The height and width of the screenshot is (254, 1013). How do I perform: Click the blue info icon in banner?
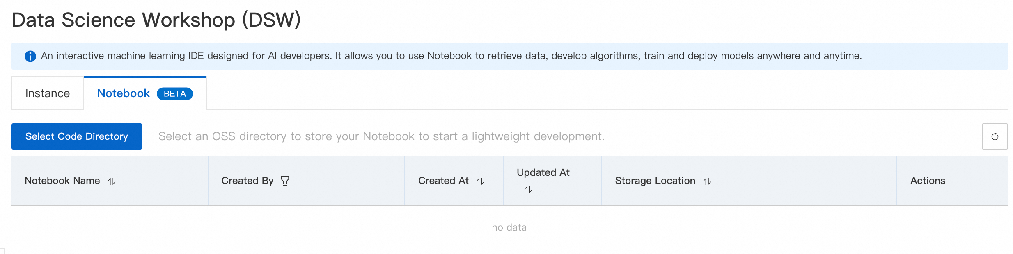pyautogui.click(x=30, y=56)
